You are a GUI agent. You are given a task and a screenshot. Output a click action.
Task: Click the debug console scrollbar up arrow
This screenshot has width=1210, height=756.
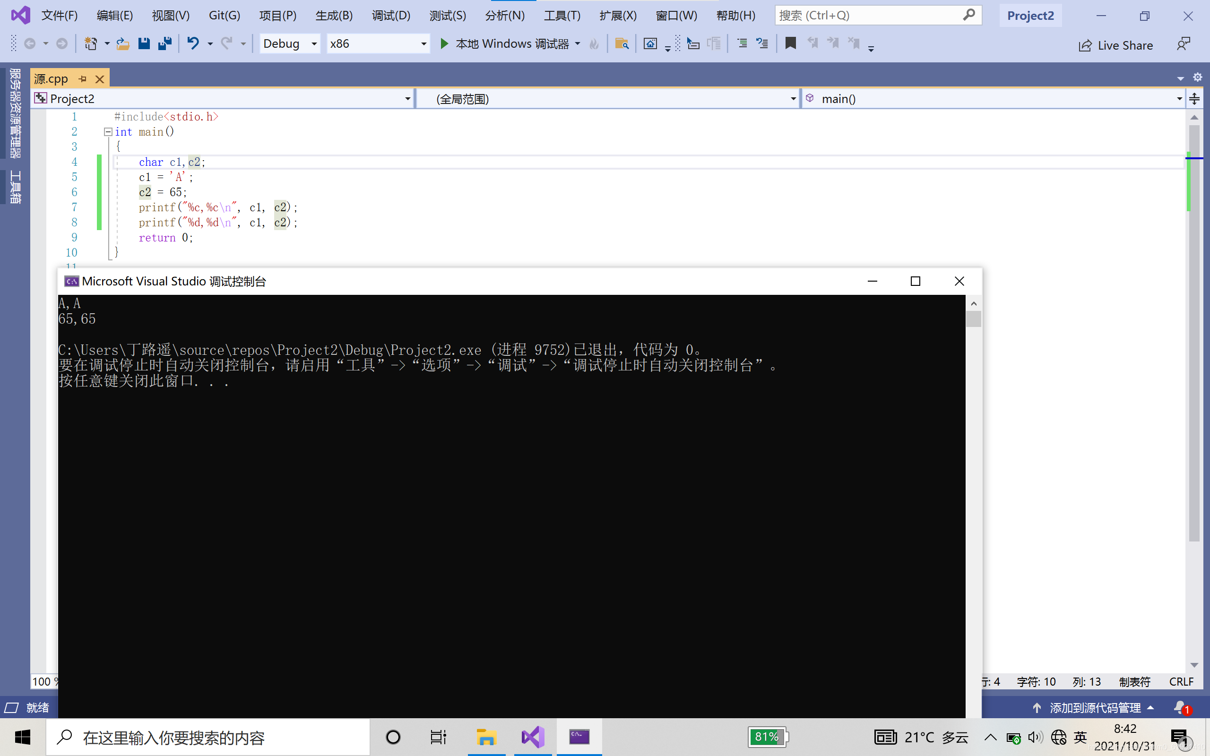click(x=974, y=303)
